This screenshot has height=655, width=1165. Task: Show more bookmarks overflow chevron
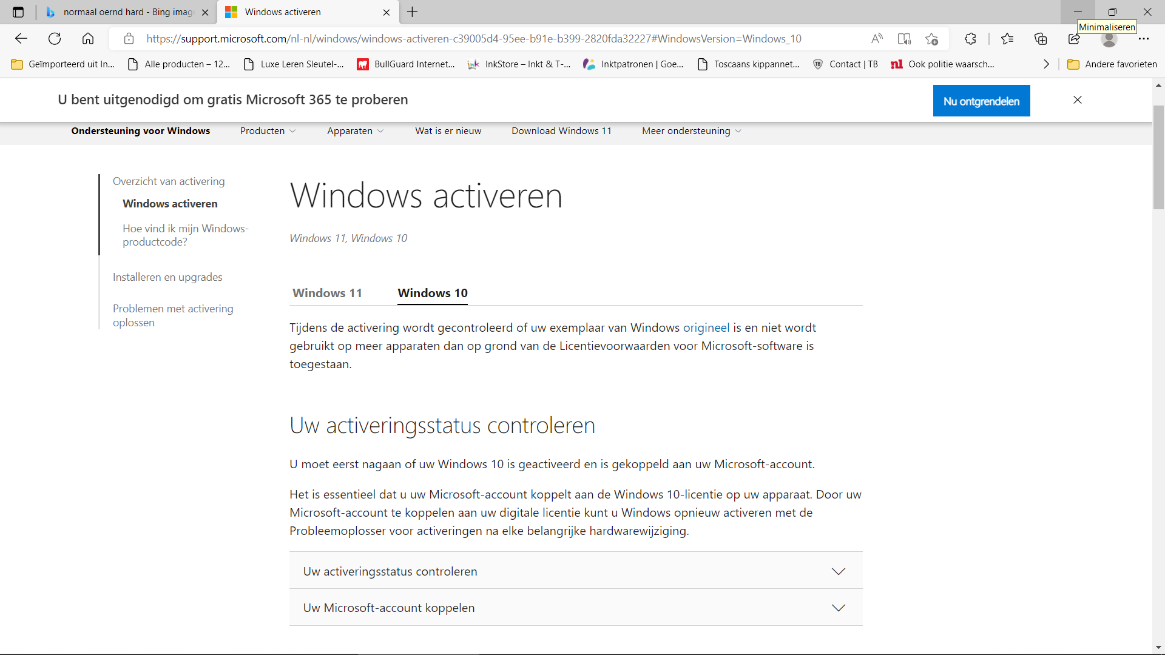pyautogui.click(x=1046, y=64)
